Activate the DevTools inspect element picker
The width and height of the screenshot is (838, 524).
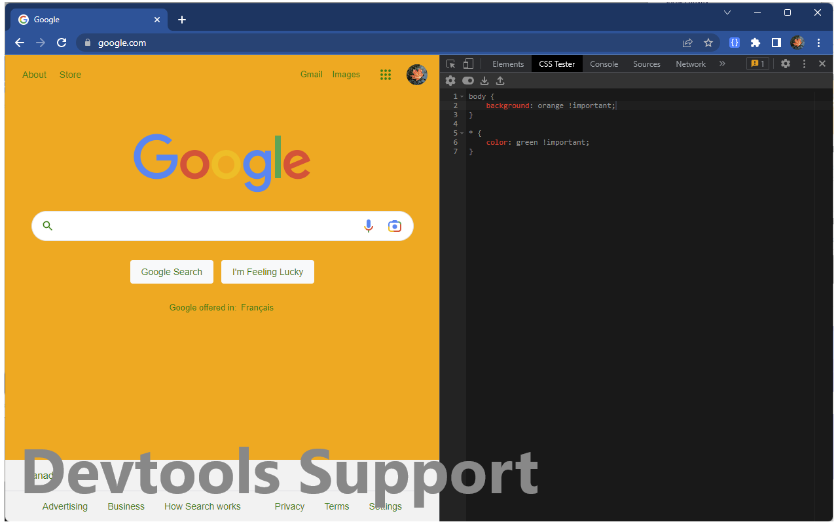450,64
